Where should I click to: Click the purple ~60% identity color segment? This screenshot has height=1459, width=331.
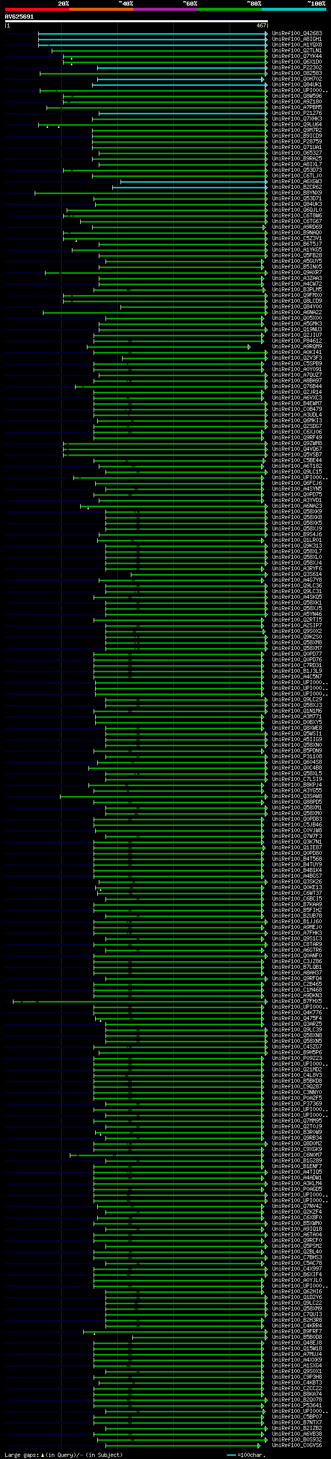pyautogui.click(x=166, y=9)
